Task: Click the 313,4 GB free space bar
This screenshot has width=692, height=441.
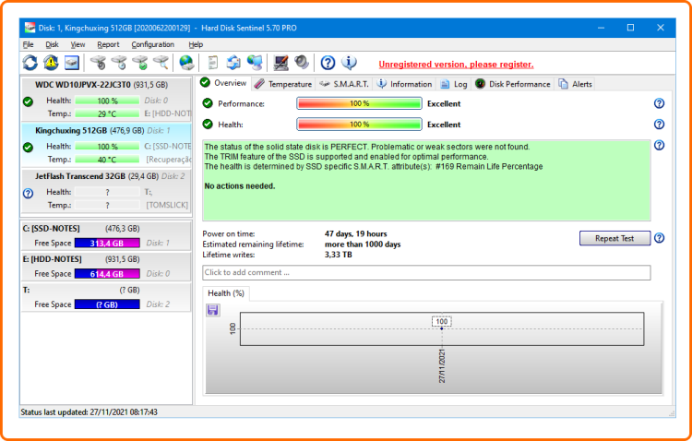Action: pyautogui.click(x=107, y=244)
